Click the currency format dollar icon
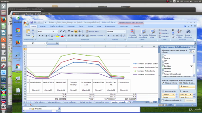The height and width of the screenshot is (113, 202). tap(109, 35)
